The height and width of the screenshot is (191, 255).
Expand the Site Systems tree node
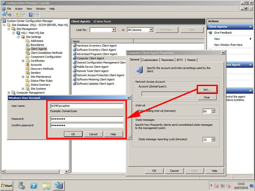23,89
